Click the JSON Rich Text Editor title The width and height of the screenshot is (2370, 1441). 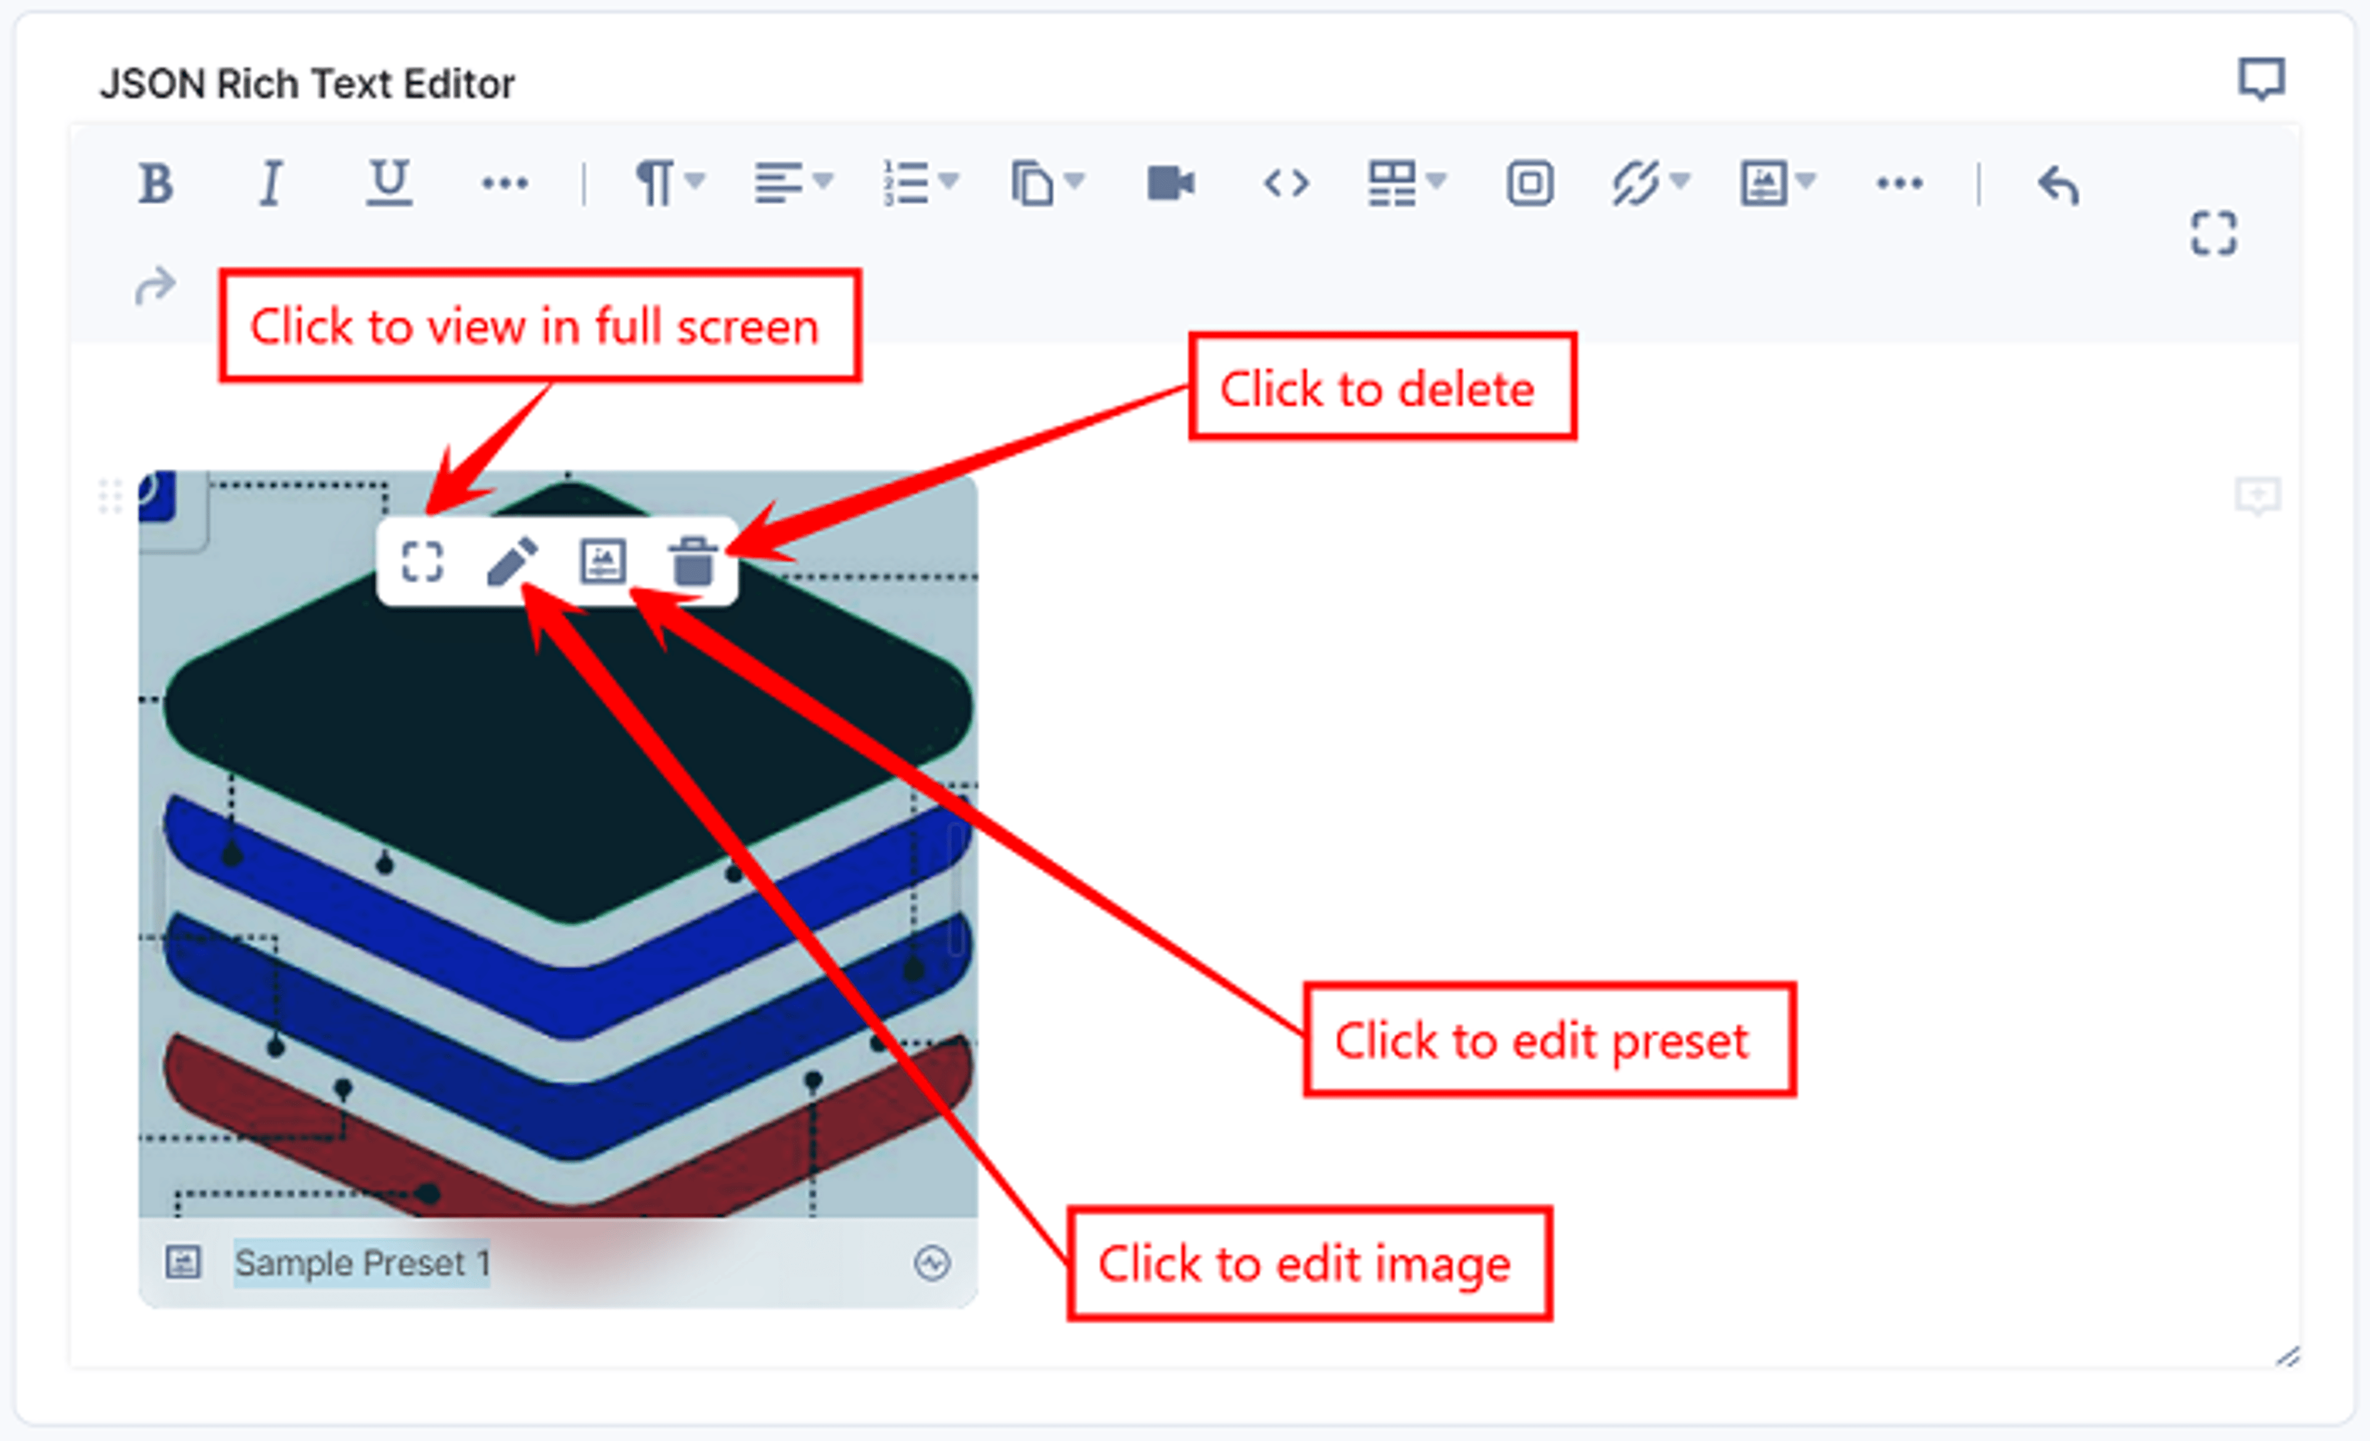(308, 85)
